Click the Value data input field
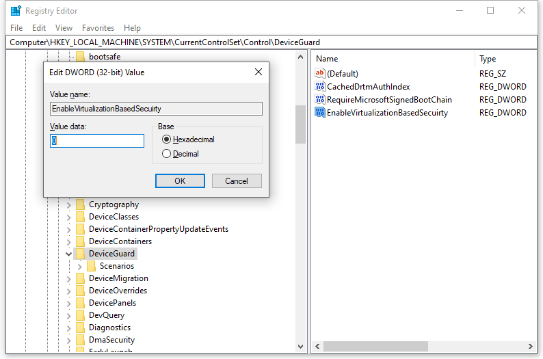The height and width of the screenshot is (359, 543). click(x=97, y=141)
